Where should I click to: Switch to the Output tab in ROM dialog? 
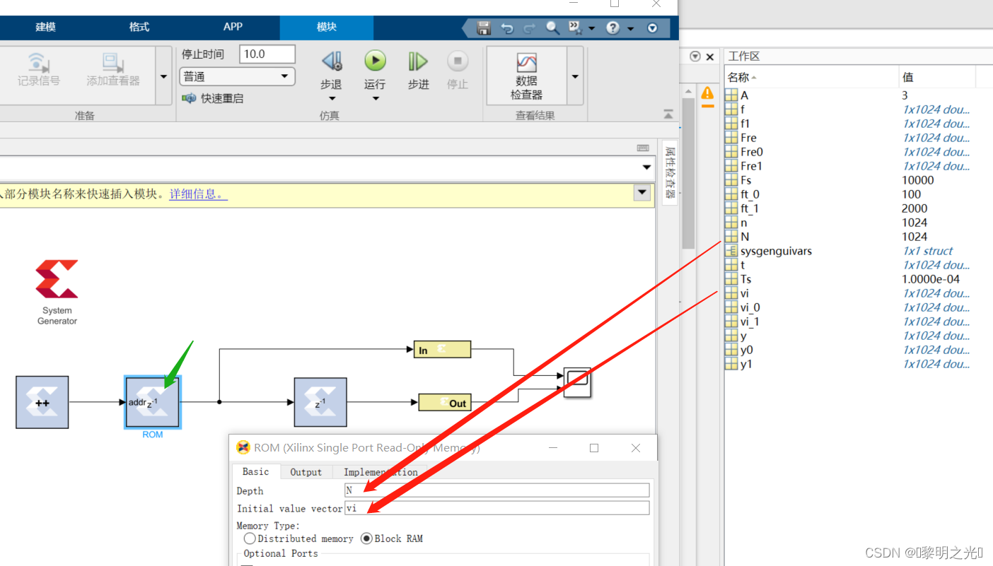(x=306, y=472)
